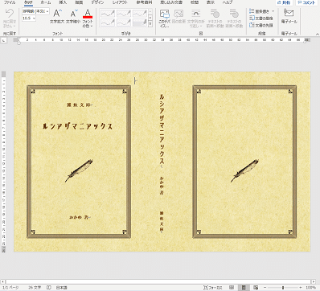
Task: Click the zoom slider handle
Action: tap(283, 288)
